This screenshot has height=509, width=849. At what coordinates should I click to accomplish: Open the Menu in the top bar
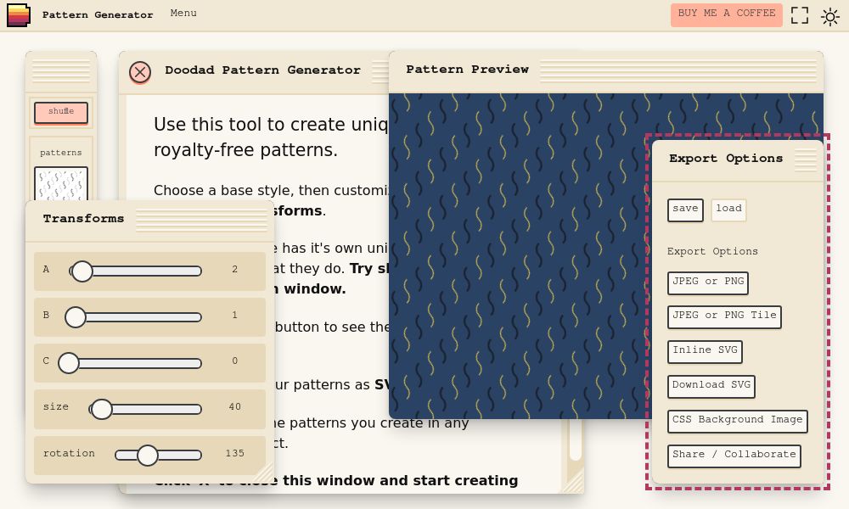pos(183,14)
